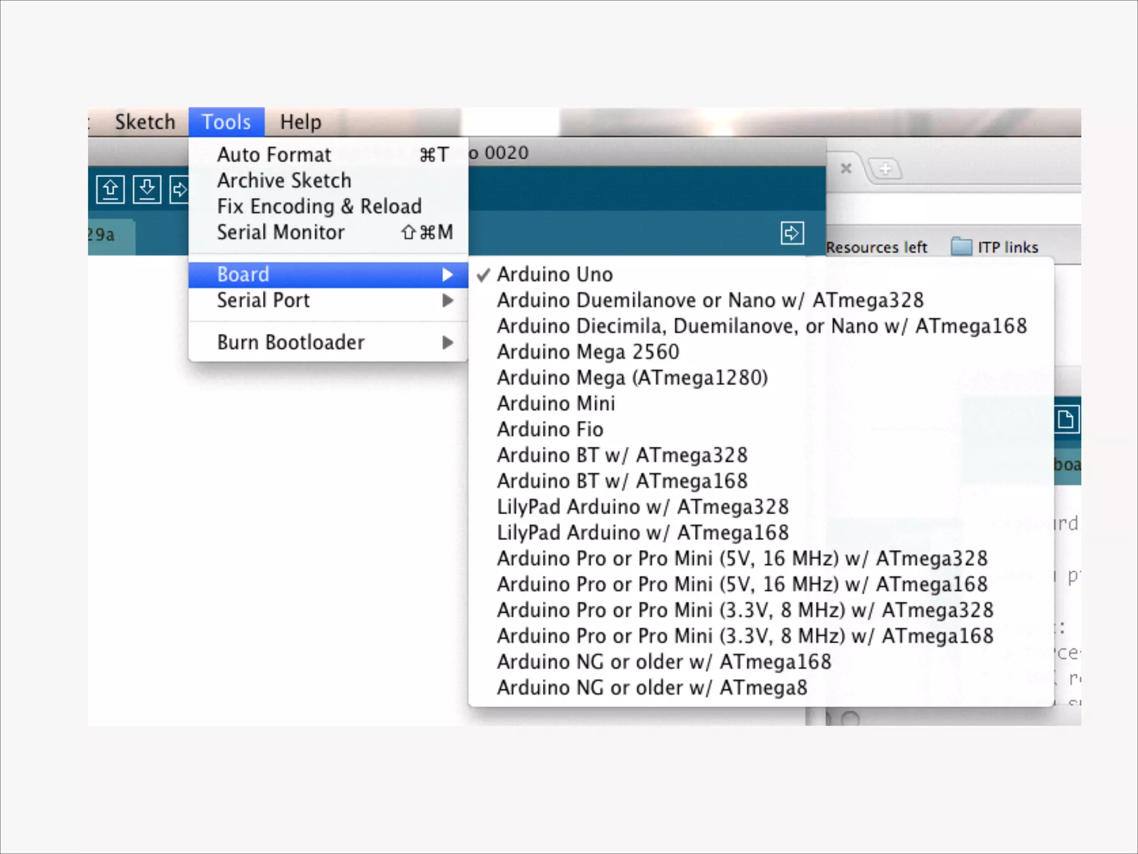
Task: Select the checked Arduino Uno board
Action: 555,275
